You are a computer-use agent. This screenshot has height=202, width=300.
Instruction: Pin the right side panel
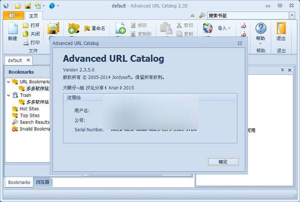282,70
